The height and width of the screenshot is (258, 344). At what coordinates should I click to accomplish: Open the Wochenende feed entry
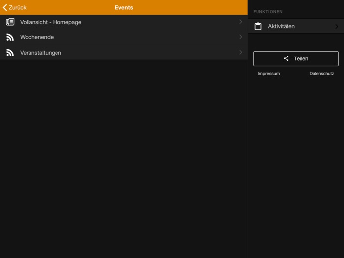click(x=37, y=37)
